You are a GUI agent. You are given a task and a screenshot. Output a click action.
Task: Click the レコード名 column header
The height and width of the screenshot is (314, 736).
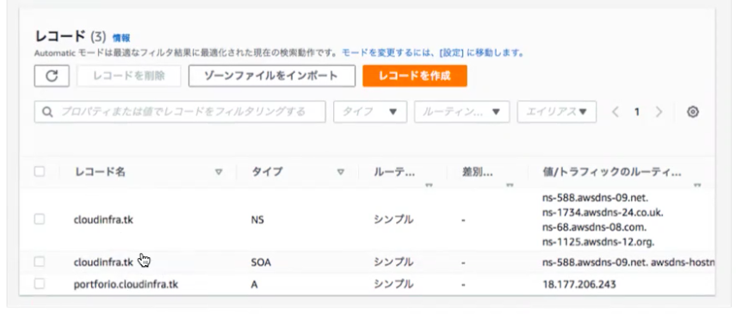[x=100, y=172]
